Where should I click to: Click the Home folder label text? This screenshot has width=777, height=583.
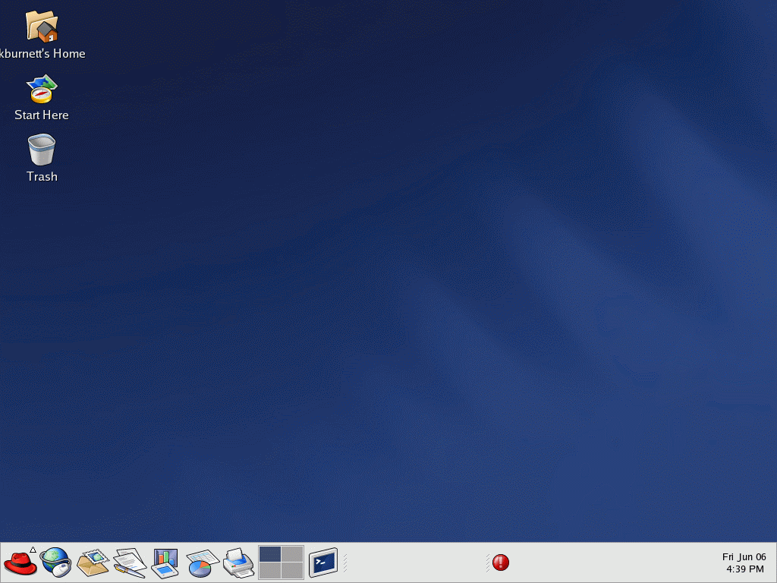42,54
